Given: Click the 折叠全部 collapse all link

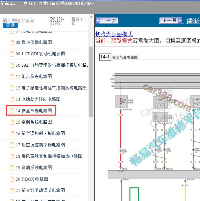Looking at the screenshot, I should point(78,21).
